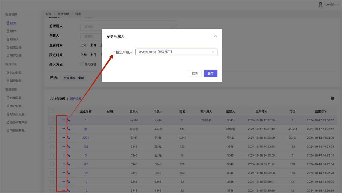Go to 线索 in the sidebar
The height and width of the screenshot is (193, 342).
click(x=13, y=23)
